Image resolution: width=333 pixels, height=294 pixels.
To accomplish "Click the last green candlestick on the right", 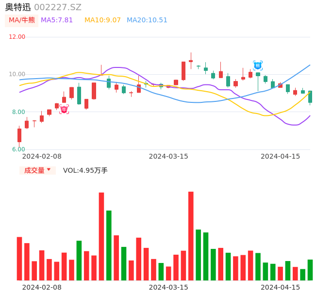I will [310, 97].
